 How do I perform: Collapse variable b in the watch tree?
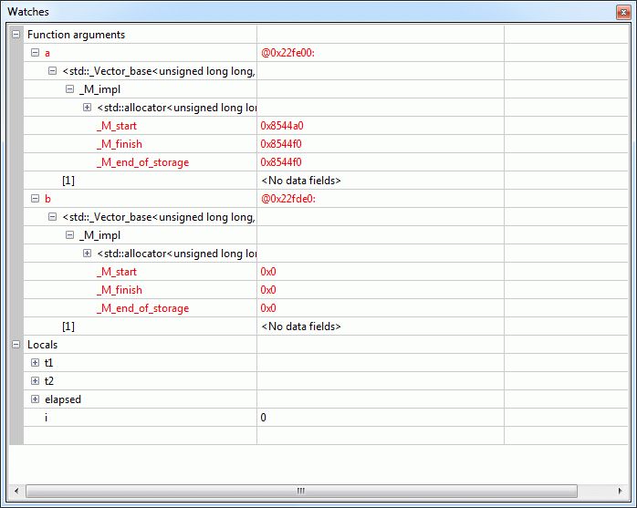(x=35, y=199)
